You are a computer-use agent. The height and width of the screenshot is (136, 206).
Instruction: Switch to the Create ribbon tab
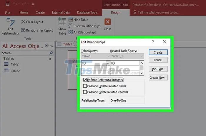click(40, 12)
